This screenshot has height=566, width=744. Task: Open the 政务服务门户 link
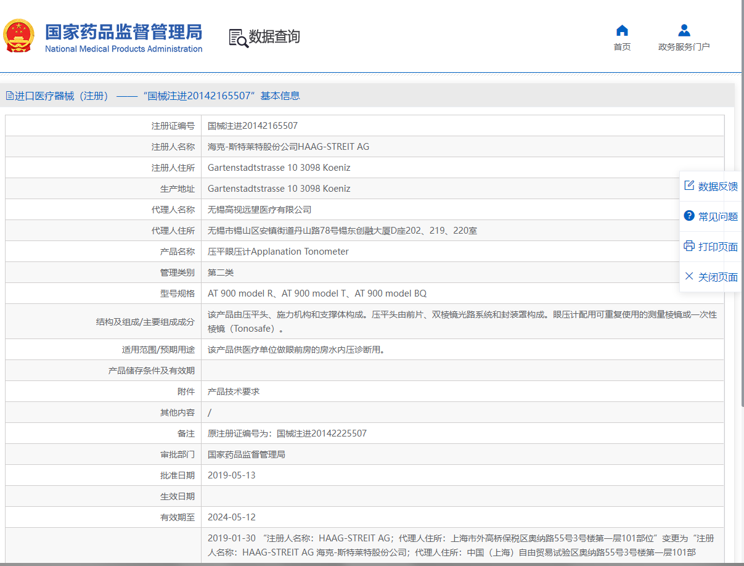pyautogui.click(x=684, y=47)
